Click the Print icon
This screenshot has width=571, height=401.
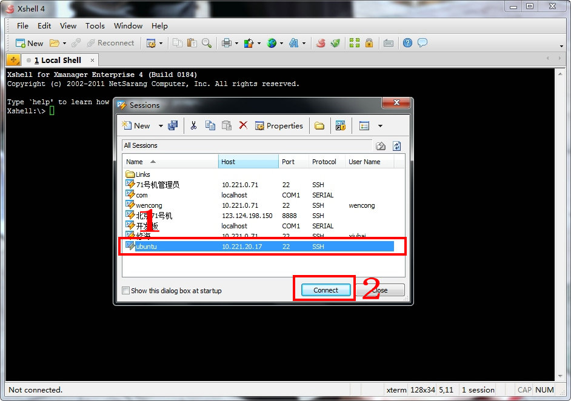227,43
